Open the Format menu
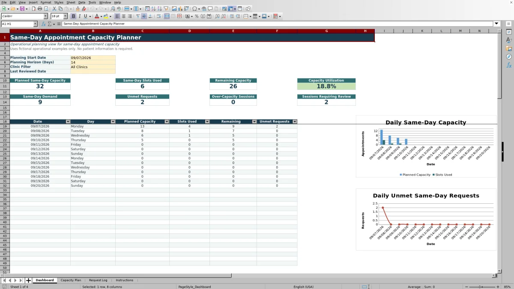The image size is (514, 289). click(x=46, y=2)
